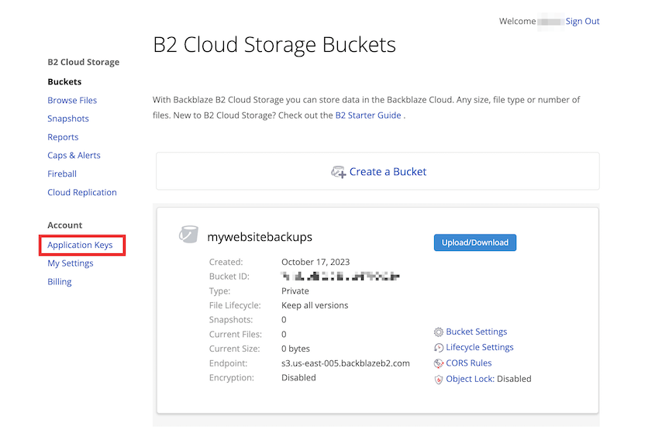This screenshot has width=655, height=447.
Task: Click the blurred Bucket ID value
Action: [340, 277]
